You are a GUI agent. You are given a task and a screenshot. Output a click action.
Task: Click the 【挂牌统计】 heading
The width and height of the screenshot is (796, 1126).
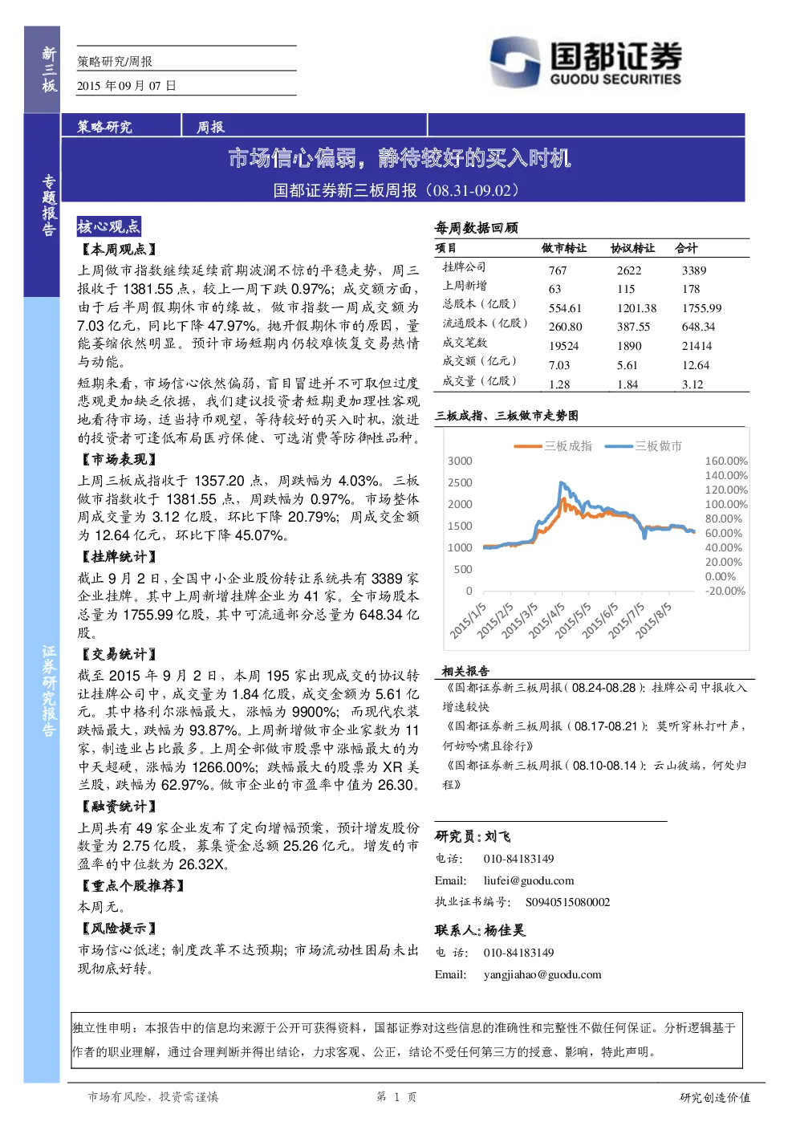pyautogui.click(x=119, y=556)
